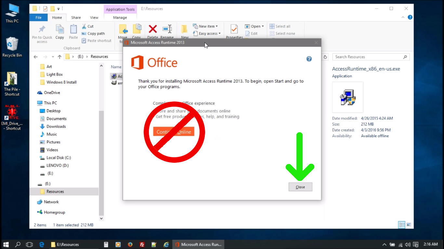The image size is (444, 249).
Task: Go back with the Explorer back arrow
Action: [36, 57]
